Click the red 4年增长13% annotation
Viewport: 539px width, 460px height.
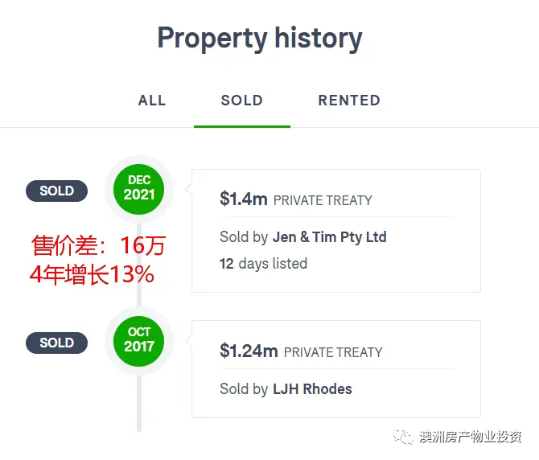[x=93, y=274]
